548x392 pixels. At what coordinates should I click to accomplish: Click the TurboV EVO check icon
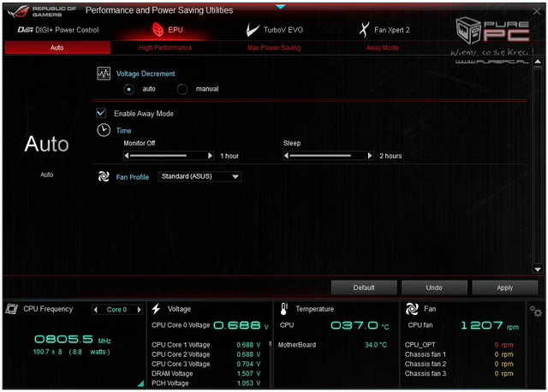tap(253, 30)
